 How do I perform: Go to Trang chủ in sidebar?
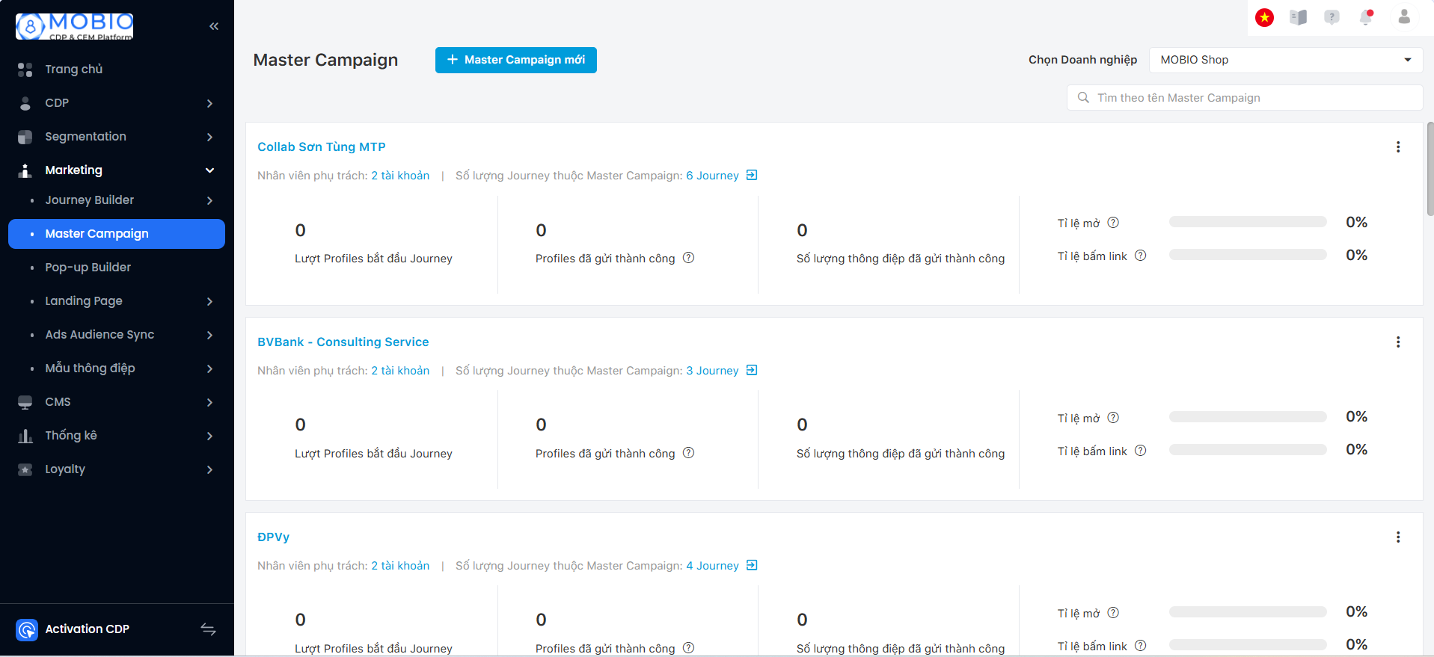click(73, 70)
